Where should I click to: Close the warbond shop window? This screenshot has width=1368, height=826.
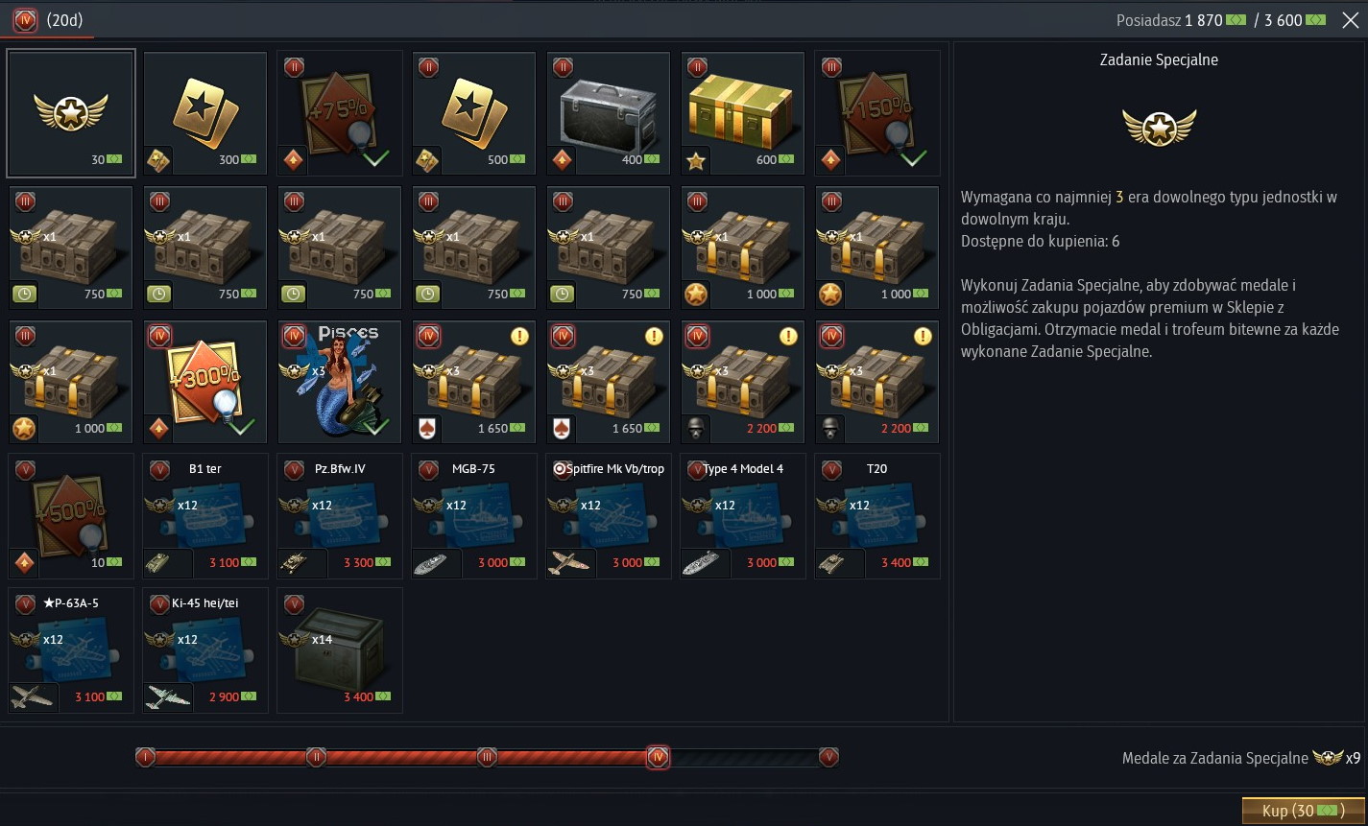coord(1350,20)
